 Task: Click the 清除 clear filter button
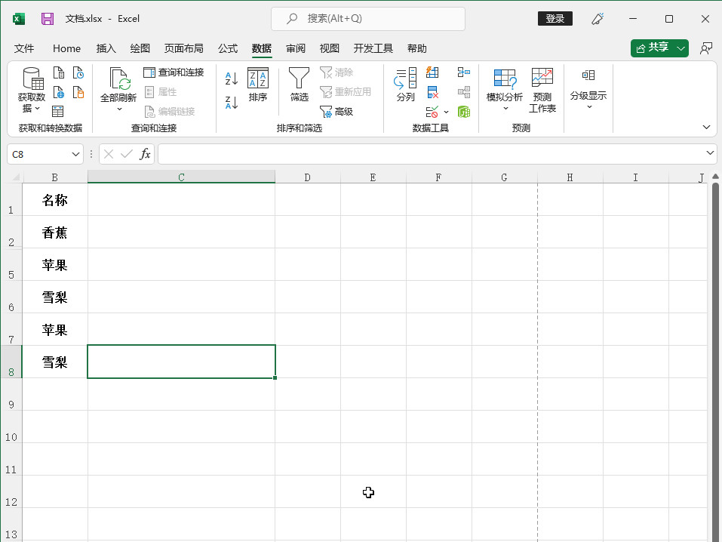(x=336, y=72)
